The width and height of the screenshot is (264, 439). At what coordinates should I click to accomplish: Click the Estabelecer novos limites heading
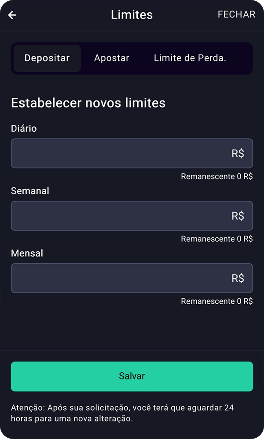88,103
